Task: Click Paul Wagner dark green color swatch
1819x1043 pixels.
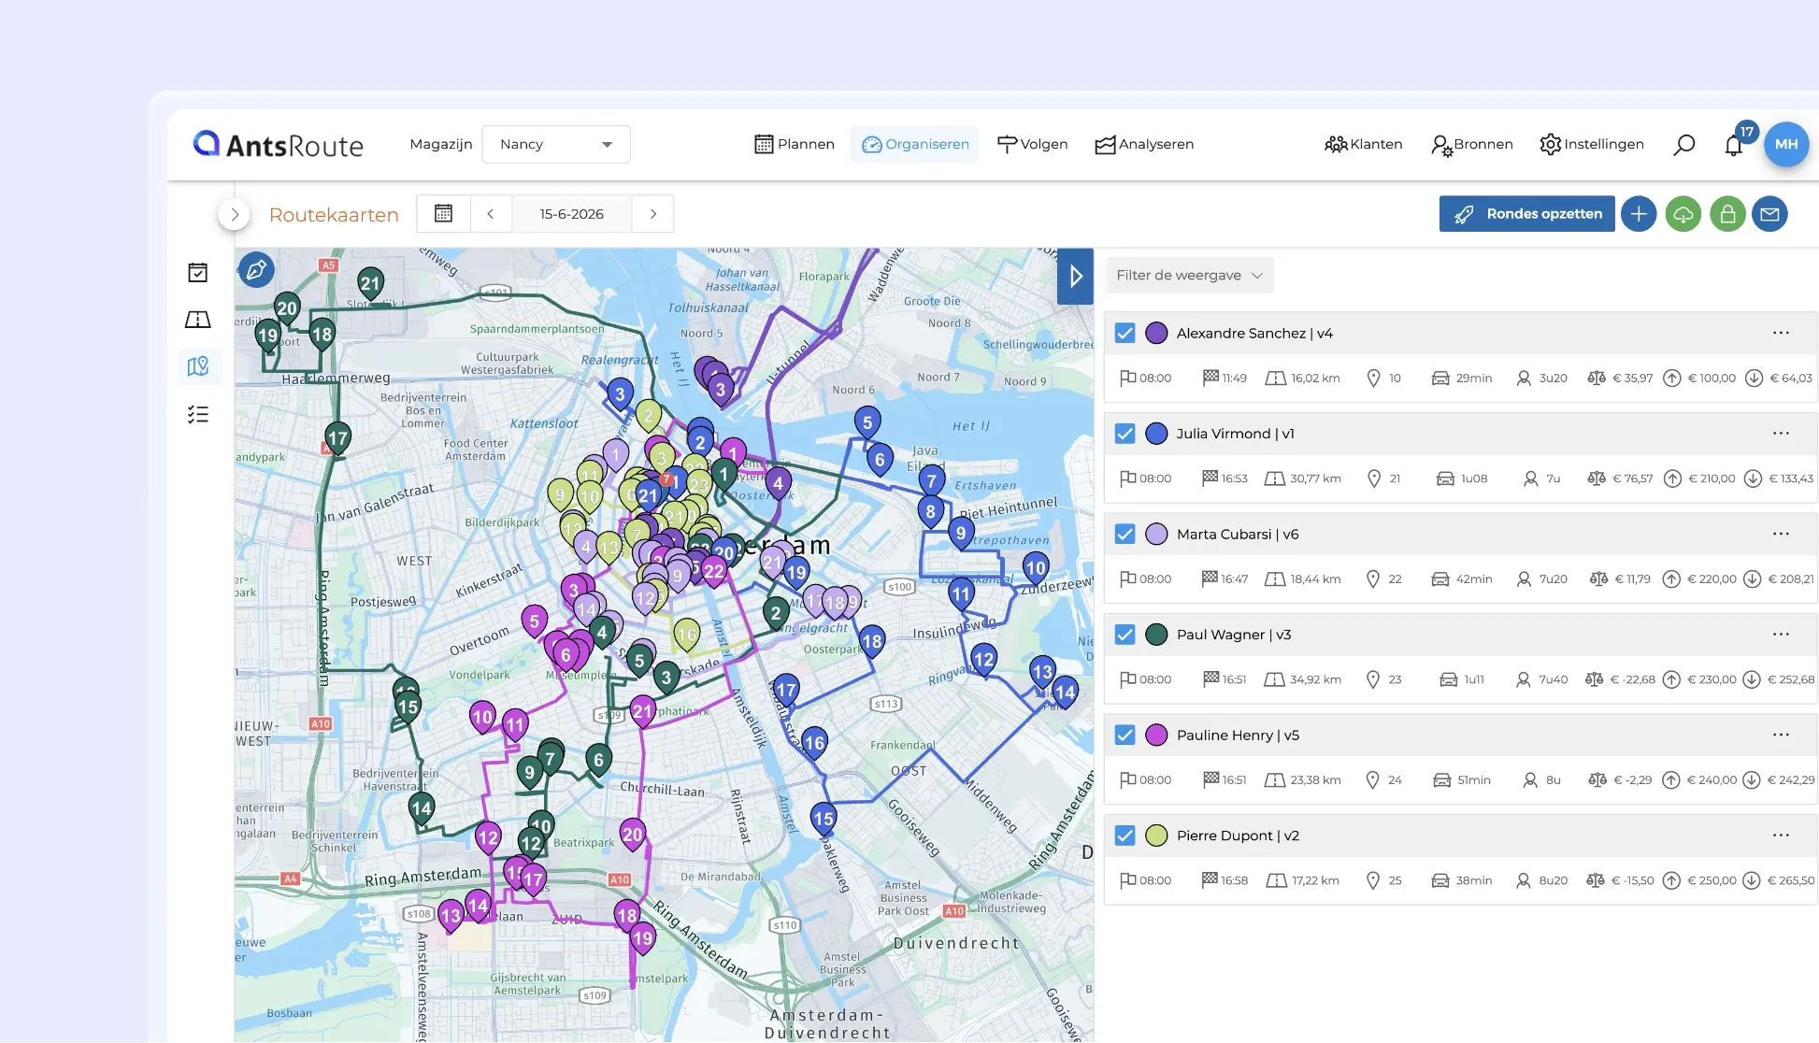Action: (1156, 634)
